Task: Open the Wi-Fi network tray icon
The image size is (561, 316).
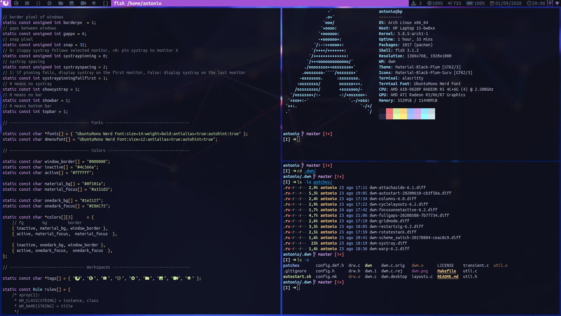Action: click(x=557, y=3)
